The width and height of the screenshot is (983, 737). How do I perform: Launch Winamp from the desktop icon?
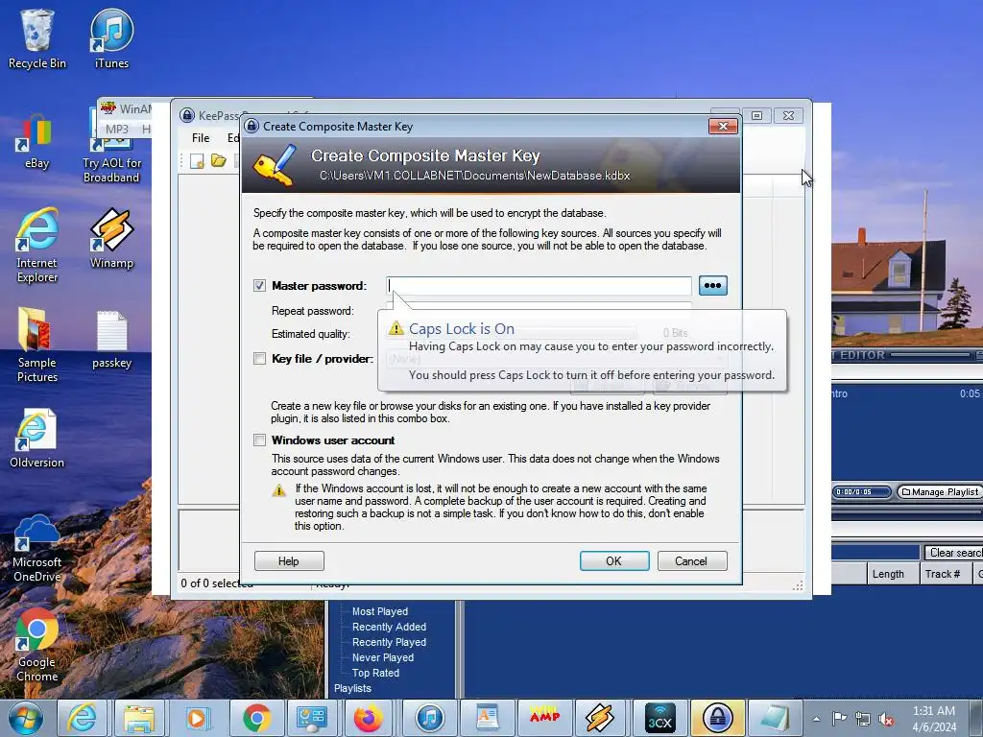(111, 238)
